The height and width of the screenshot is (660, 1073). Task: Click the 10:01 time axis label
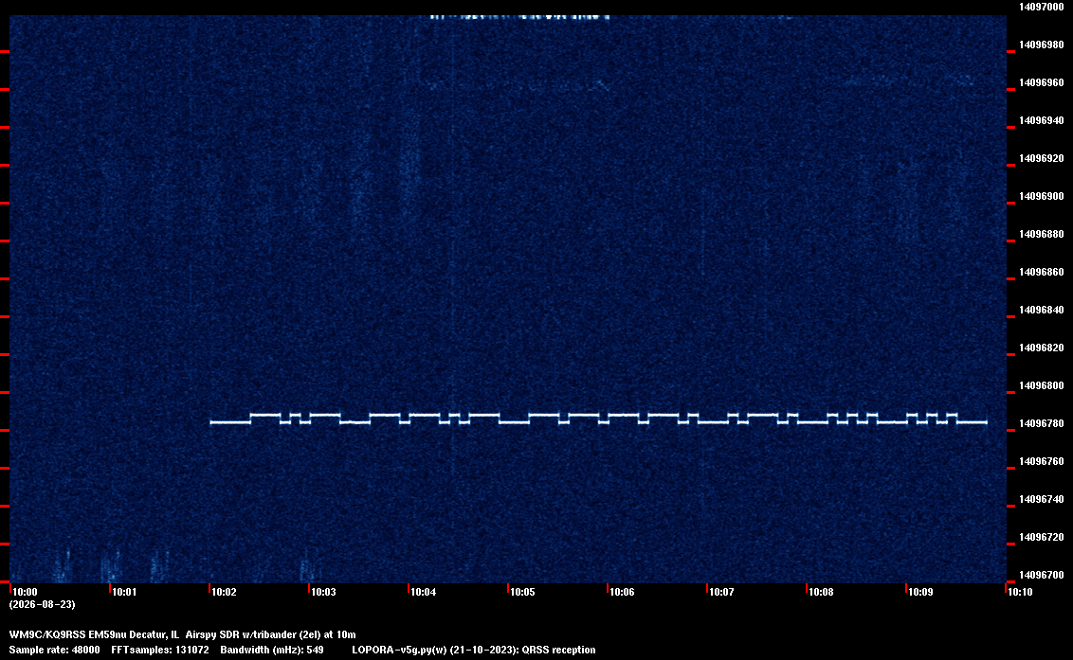click(x=124, y=592)
